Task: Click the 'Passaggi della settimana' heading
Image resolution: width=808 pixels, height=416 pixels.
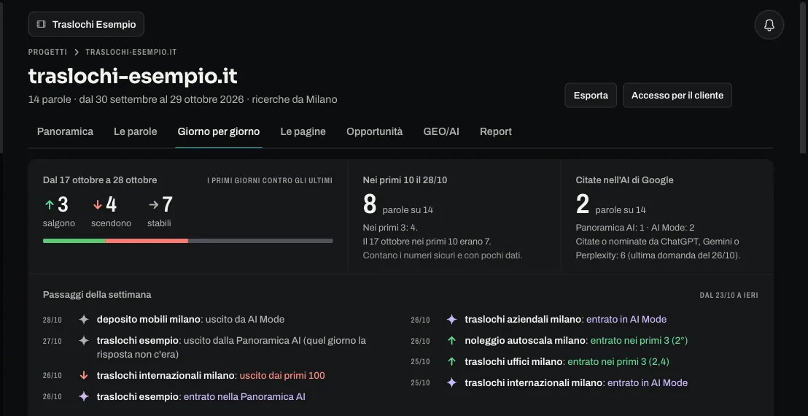Action: click(x=97, y=294)
